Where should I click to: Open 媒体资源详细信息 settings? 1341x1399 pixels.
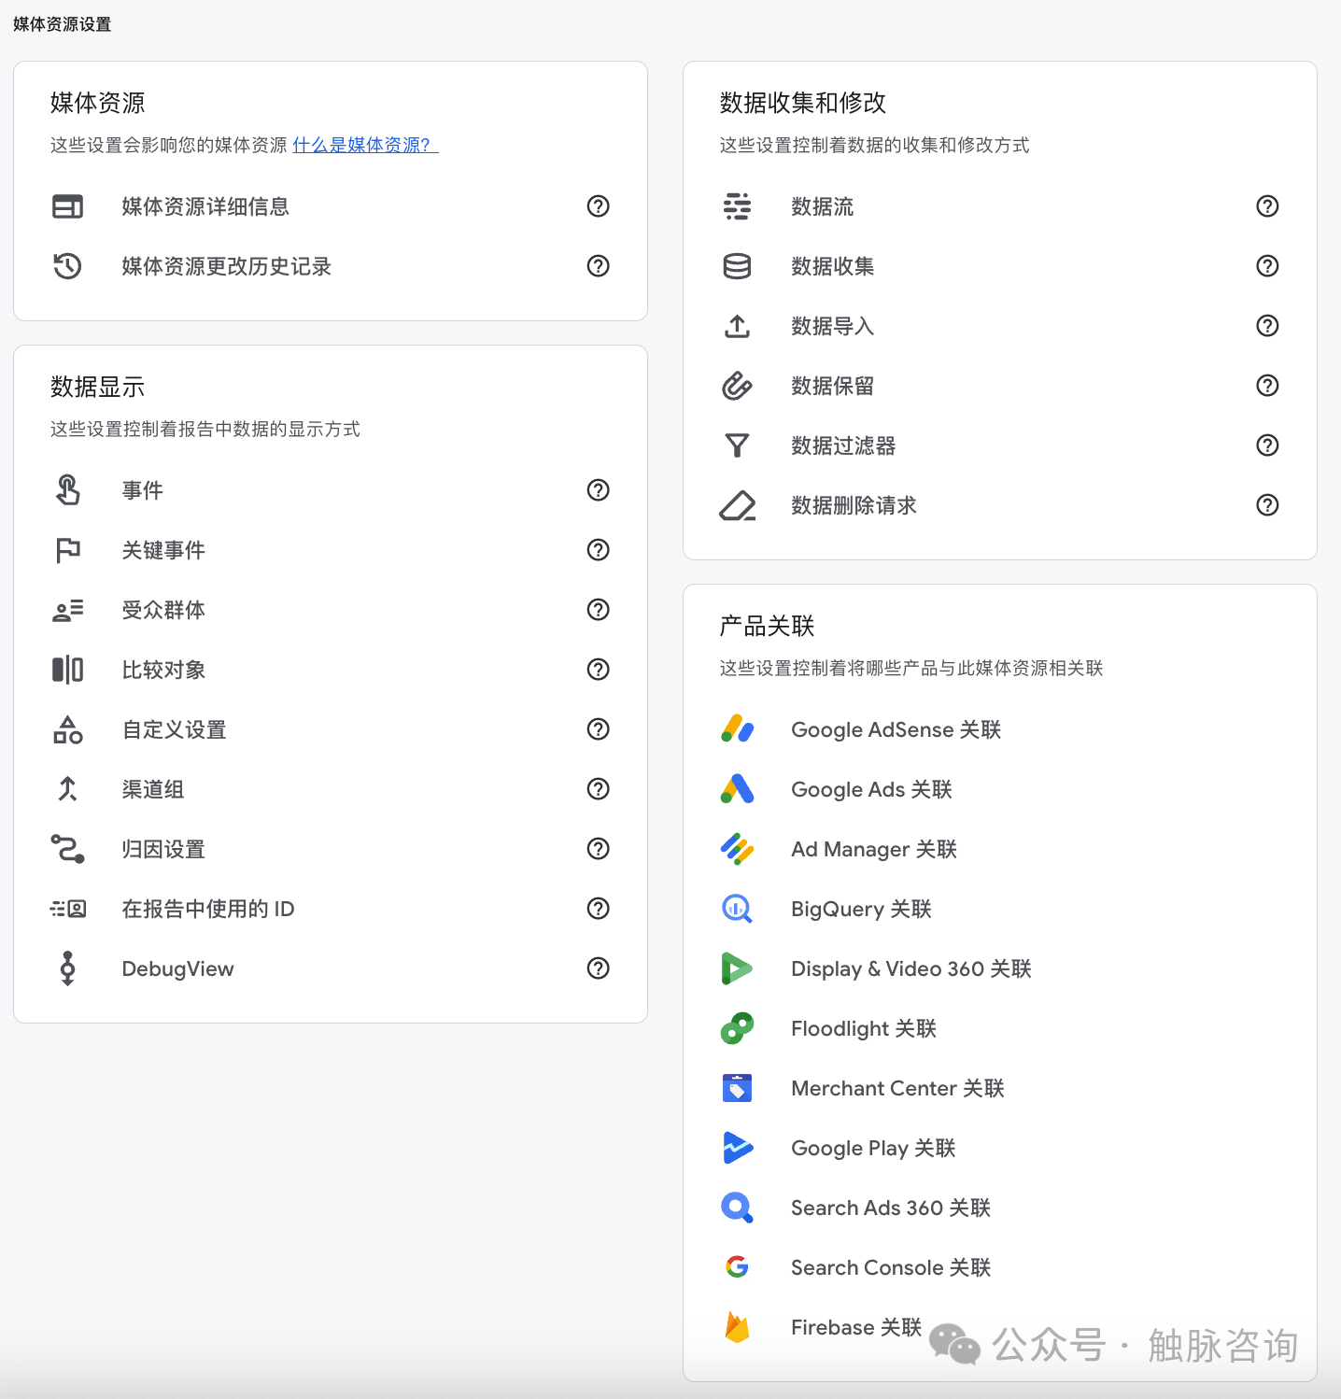[x=205, y=206]
